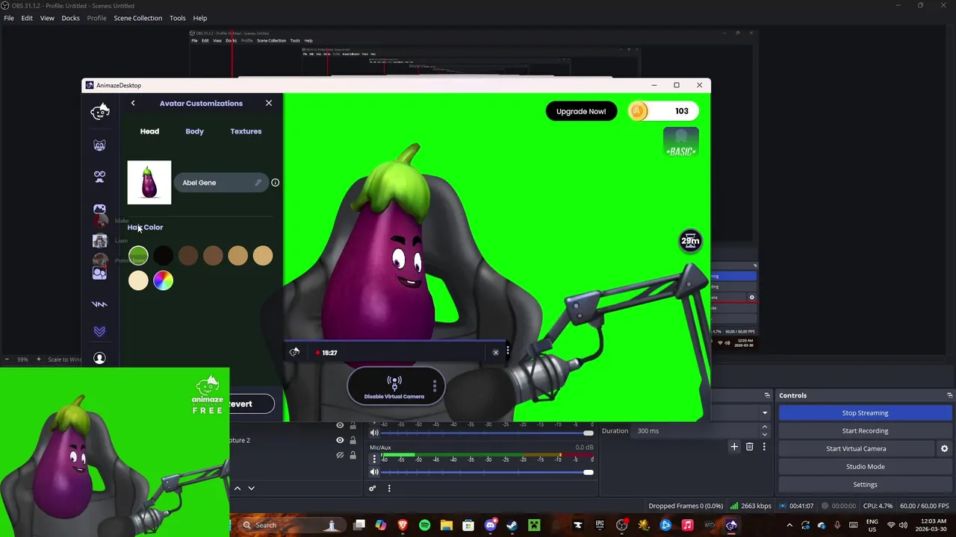
Task: Go back with the Avatar Customizations arrow
Action: coord(133,103)
